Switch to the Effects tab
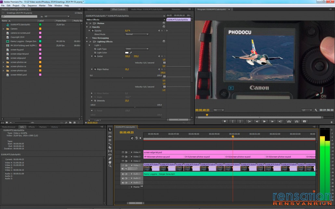Image resolution: width=335 pixels, height=209 pixels. pos(32,127)
